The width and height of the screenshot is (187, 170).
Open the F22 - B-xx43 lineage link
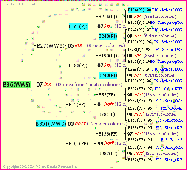point(172,140)
